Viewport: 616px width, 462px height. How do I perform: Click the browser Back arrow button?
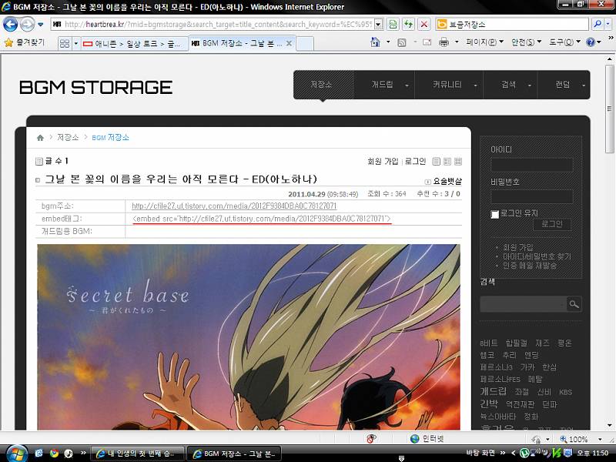pyautogui.click(x=11, y=24)
